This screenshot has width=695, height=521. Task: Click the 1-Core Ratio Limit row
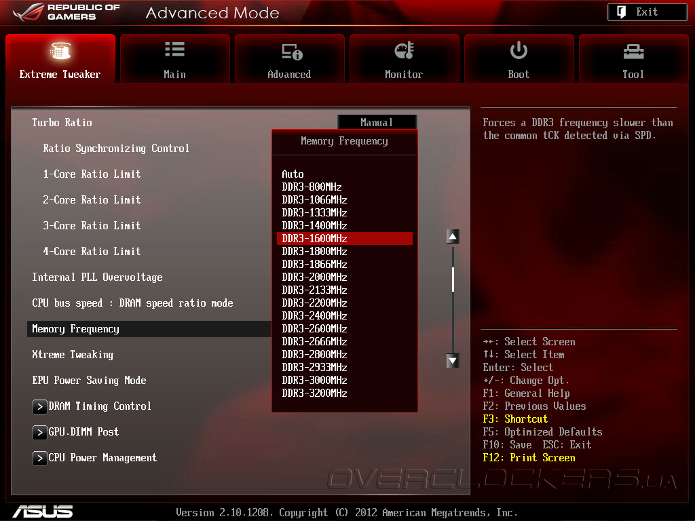(x=92, y=174)
